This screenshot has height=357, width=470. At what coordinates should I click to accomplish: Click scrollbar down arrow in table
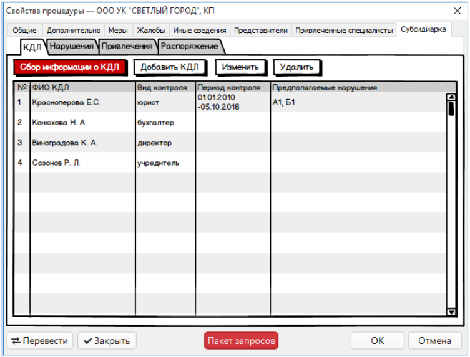(451, 312)
